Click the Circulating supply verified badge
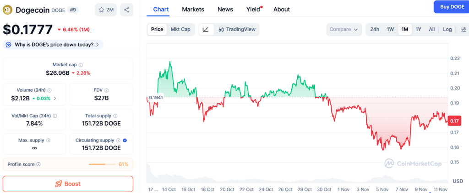Viewport: 469px width, 193px height. pos(125,141)
